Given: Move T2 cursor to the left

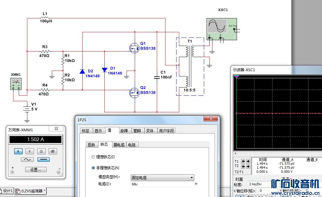Looking at the screenshot, I should point(243,166).
